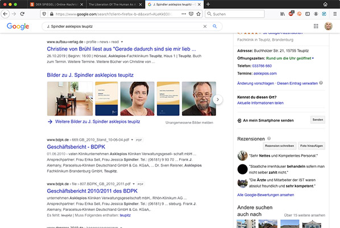Expand options for aufbau-verlag.de result
This screenshot has width=340, height=228.
click(x=122, y=42)
